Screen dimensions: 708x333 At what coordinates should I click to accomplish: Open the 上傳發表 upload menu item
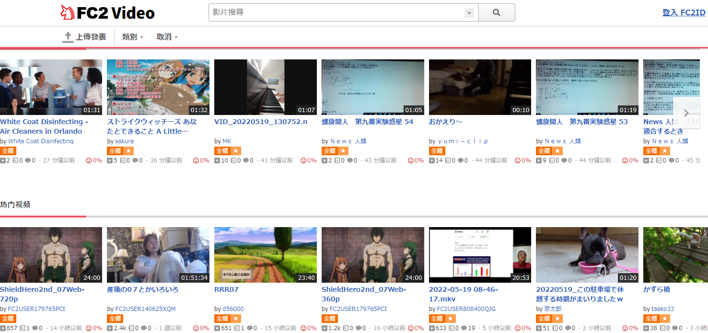(x=91, y=37)
